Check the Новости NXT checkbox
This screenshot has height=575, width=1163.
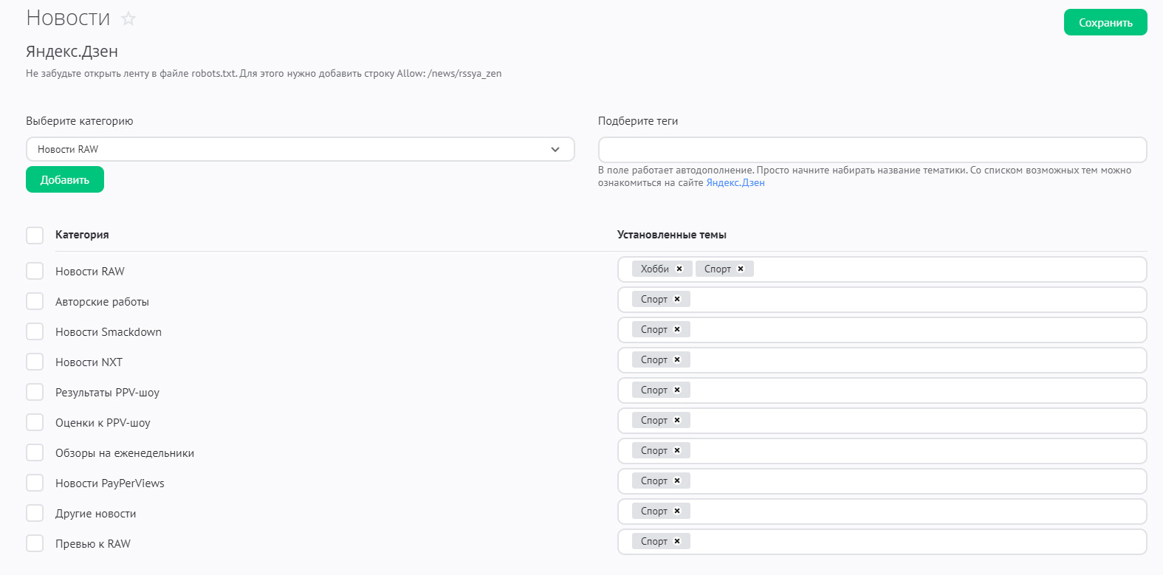coord(35,362)
